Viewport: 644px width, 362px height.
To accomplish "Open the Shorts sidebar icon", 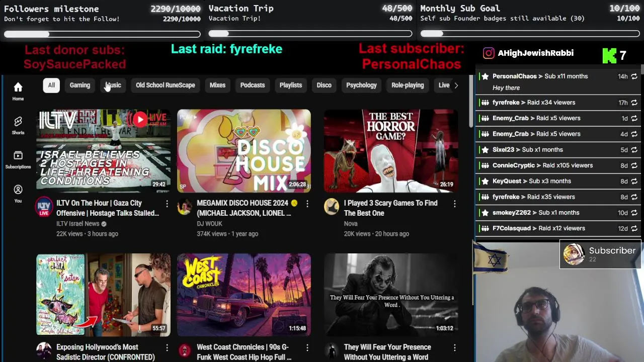I will (18, 125).
